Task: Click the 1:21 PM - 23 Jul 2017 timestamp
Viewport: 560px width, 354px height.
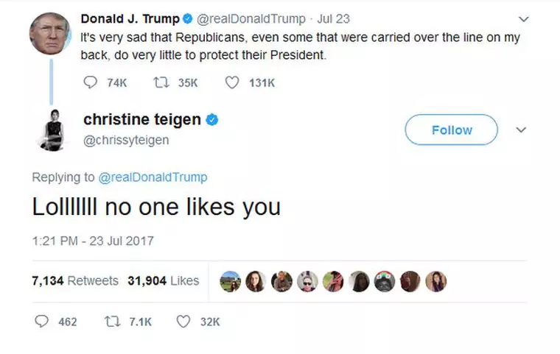Action: point(93,240)
